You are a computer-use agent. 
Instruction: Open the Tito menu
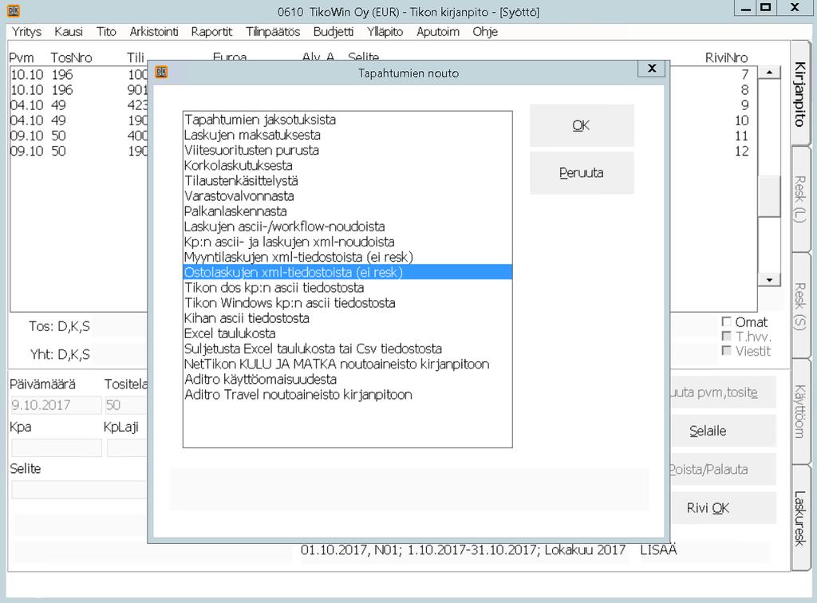point(106,32)
